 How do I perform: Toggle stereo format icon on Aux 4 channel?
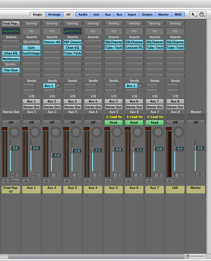tap(88, 181)
